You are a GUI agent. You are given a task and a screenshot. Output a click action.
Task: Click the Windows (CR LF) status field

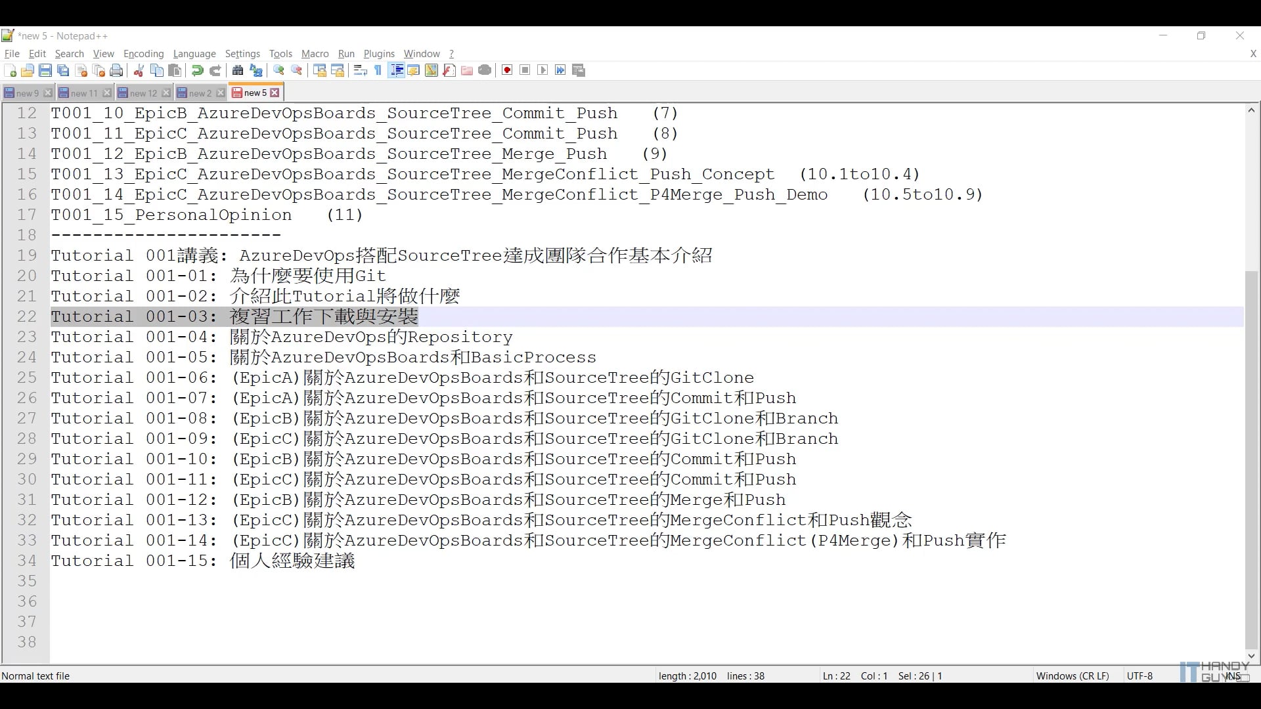[1072, 676]
